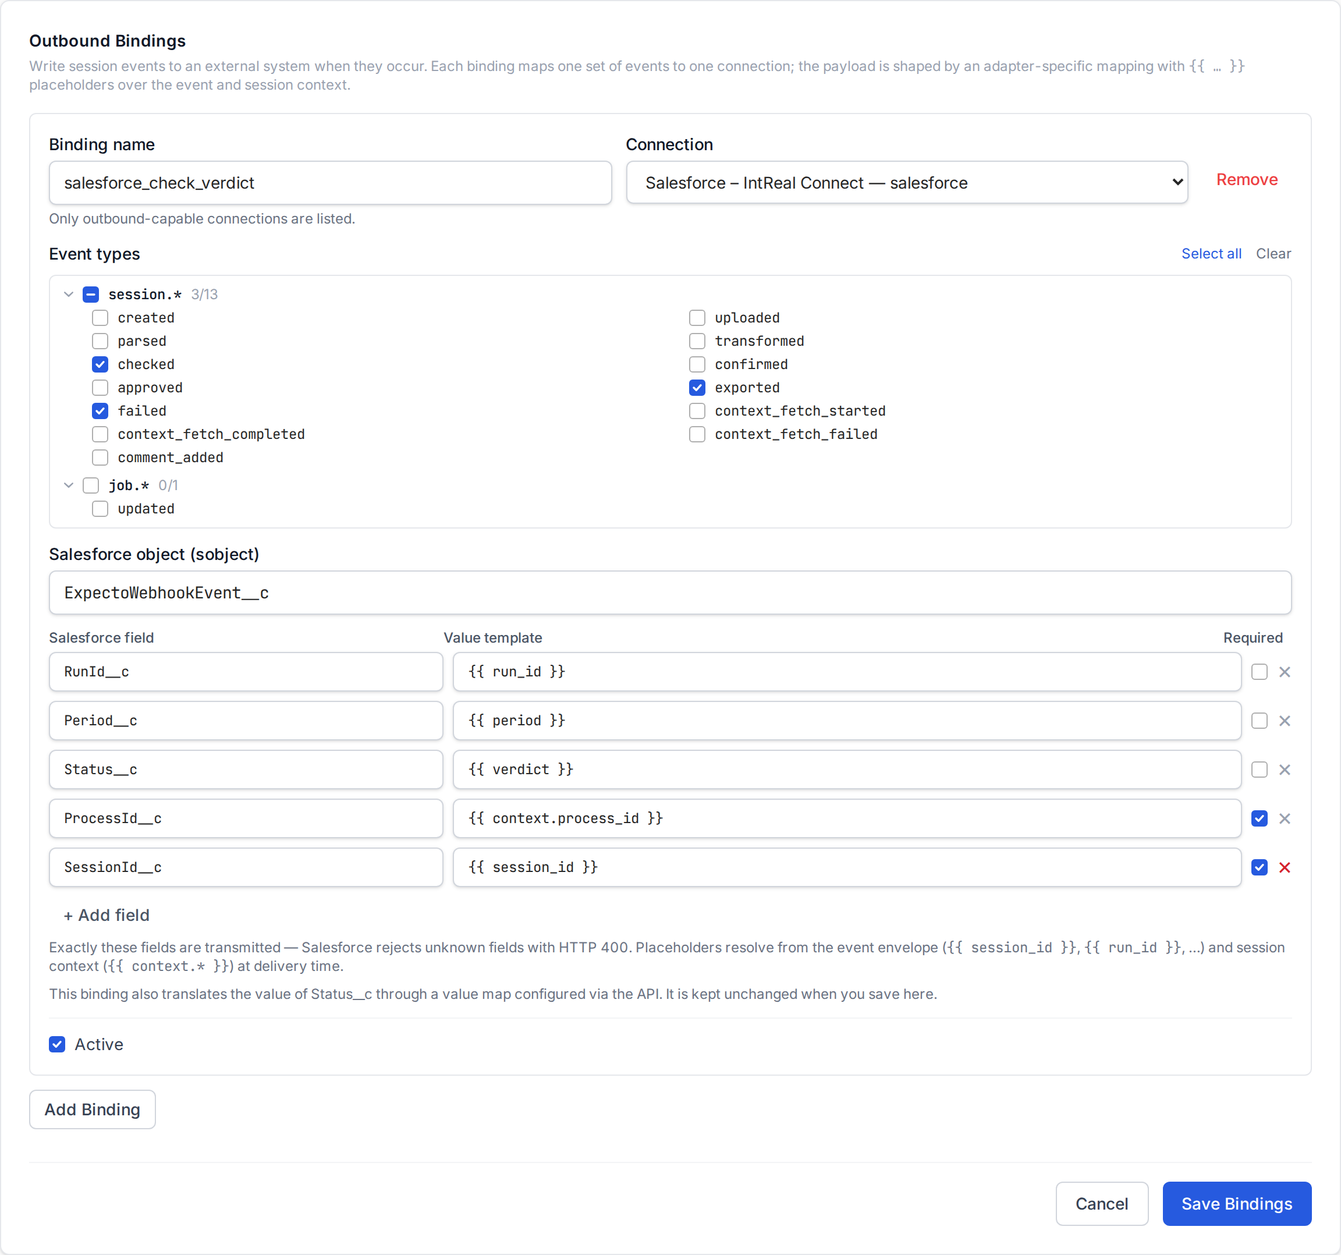Enable the uploaded event checkbox
Image resolution: width=1341 pixels, height=1255 pixels.
point(697,318)
